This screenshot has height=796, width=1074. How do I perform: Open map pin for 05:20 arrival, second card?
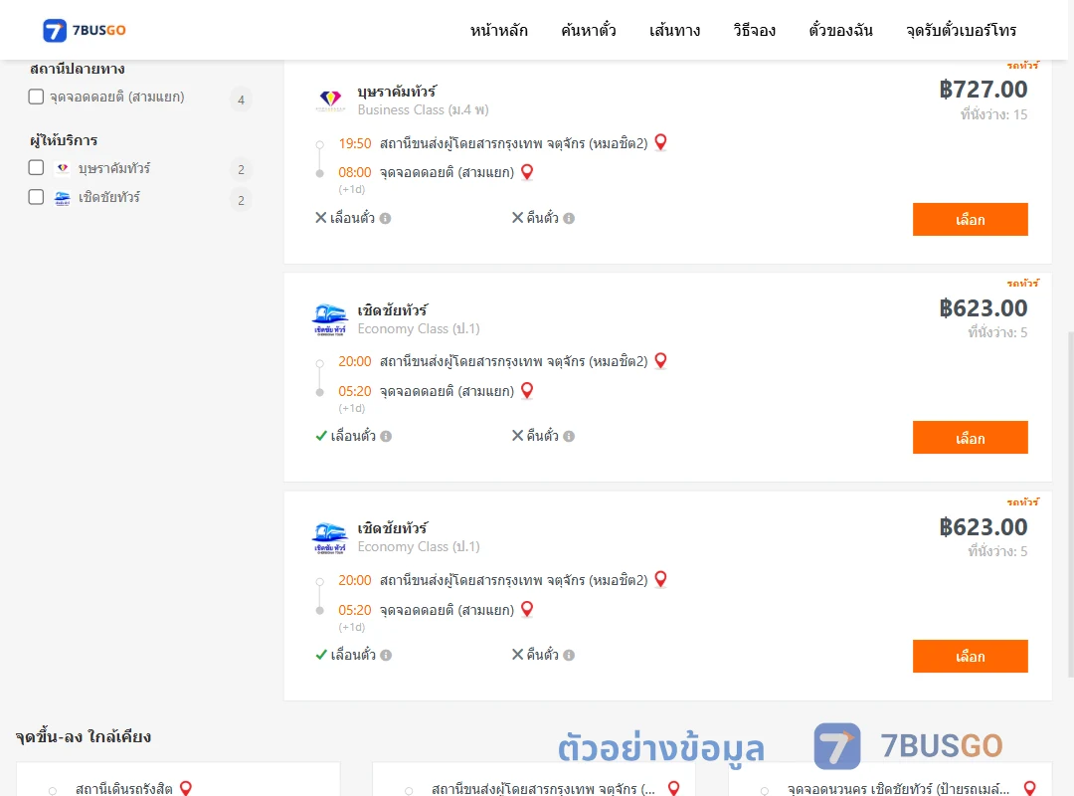[527, 391]
